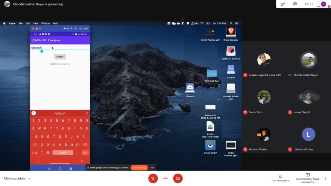Collapse the keyboard using down chevron
Image resolution: width=331 pixels, height=186 pixels.
click(38, 161)
